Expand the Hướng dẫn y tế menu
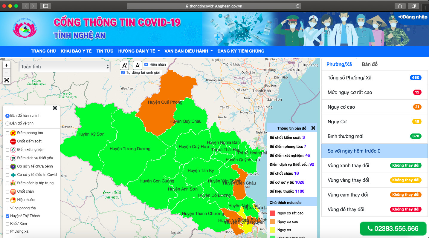The height and width of the screenshot is (238, 429). click(139, 51)
